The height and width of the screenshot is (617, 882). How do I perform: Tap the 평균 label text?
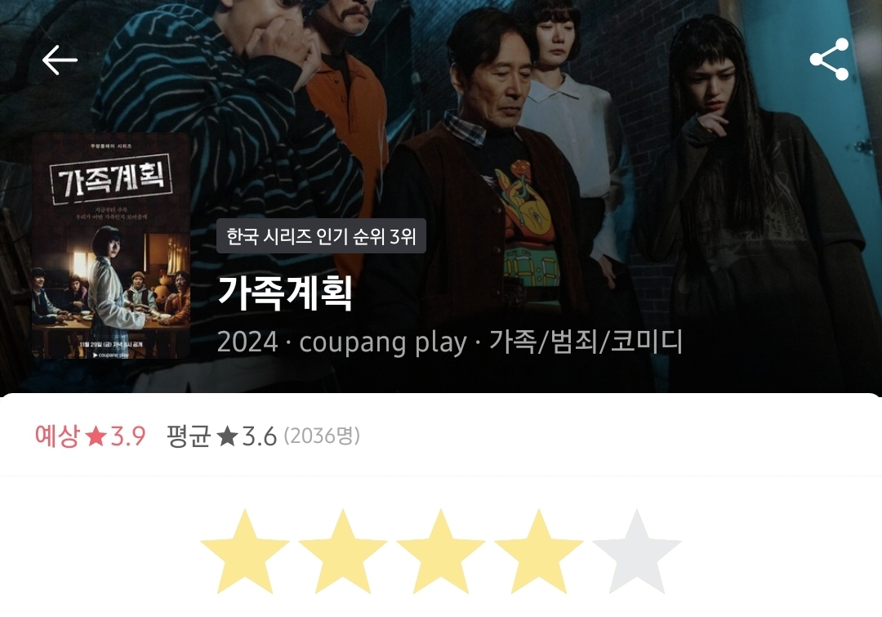(189, 436)
